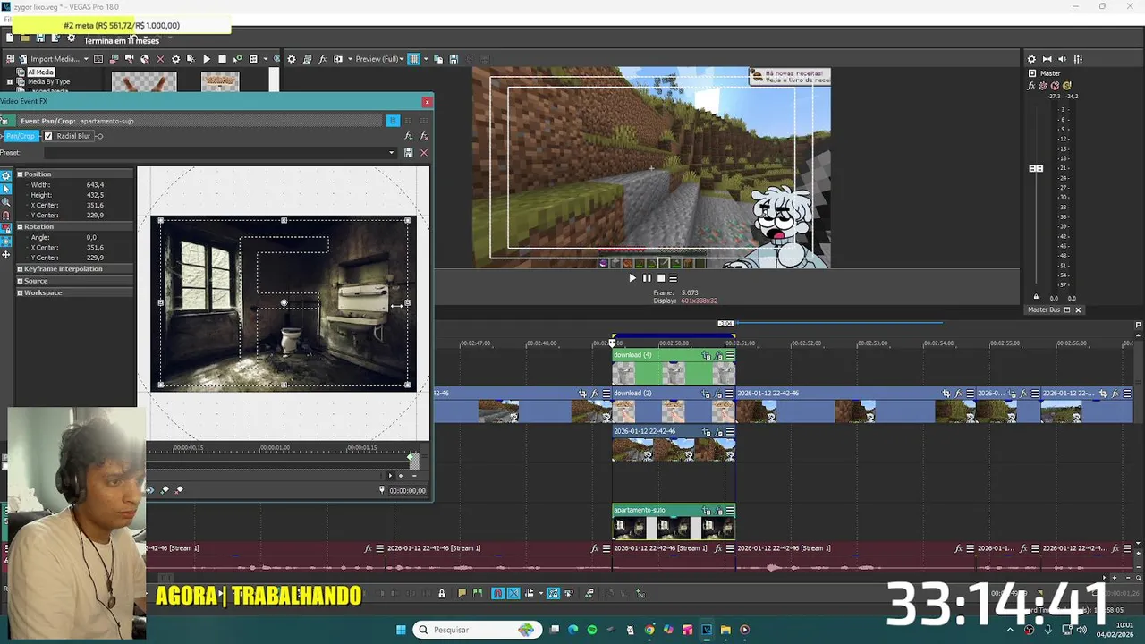Expand the Source property group
Screen dimensions: 1145x644
click(x=20, y=281)
